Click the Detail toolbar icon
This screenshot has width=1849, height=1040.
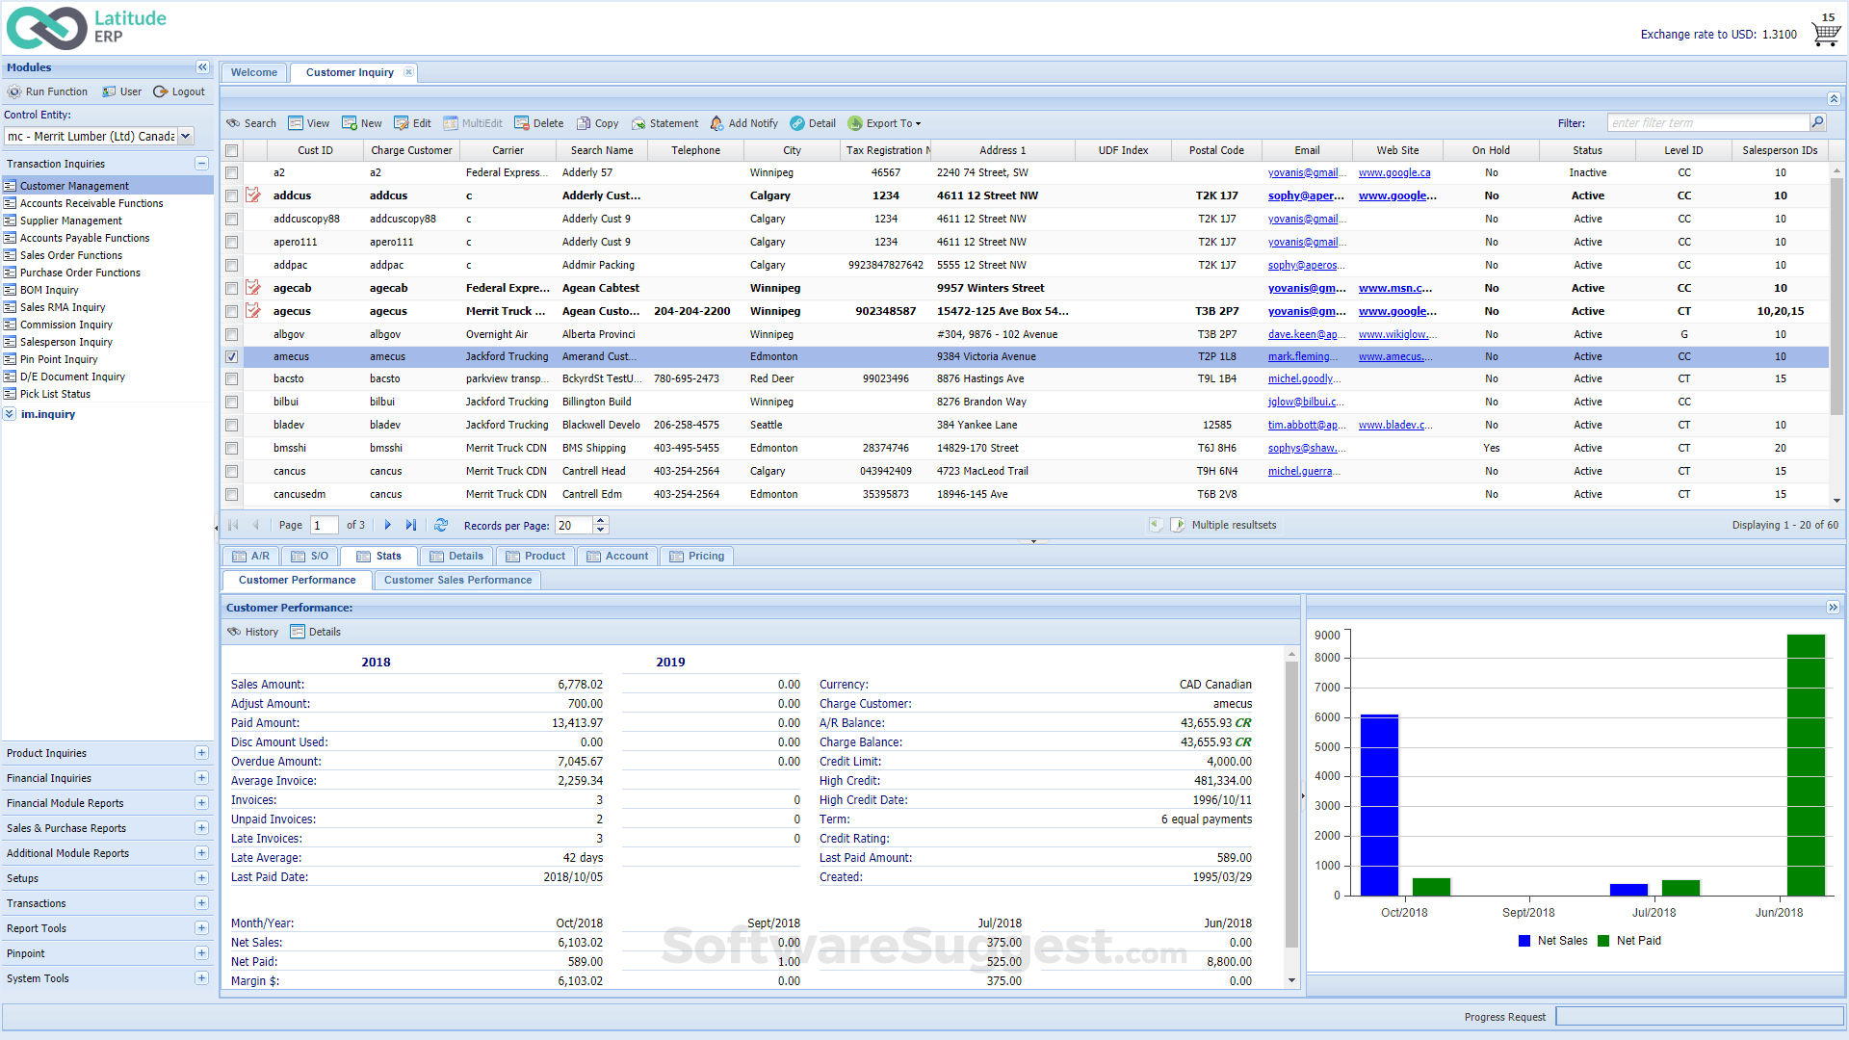(812, 123)
